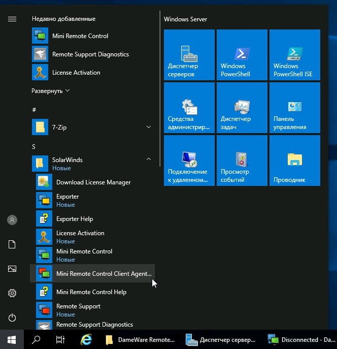Start Mini Remote Control in SolarWinds folder

pos(92,255)
